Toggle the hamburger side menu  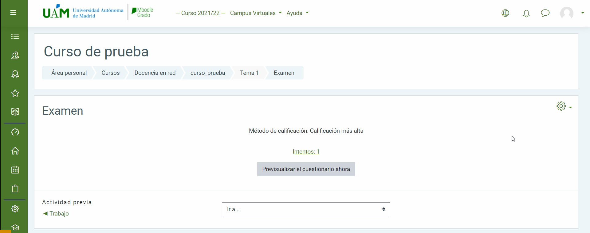(13, 13)
